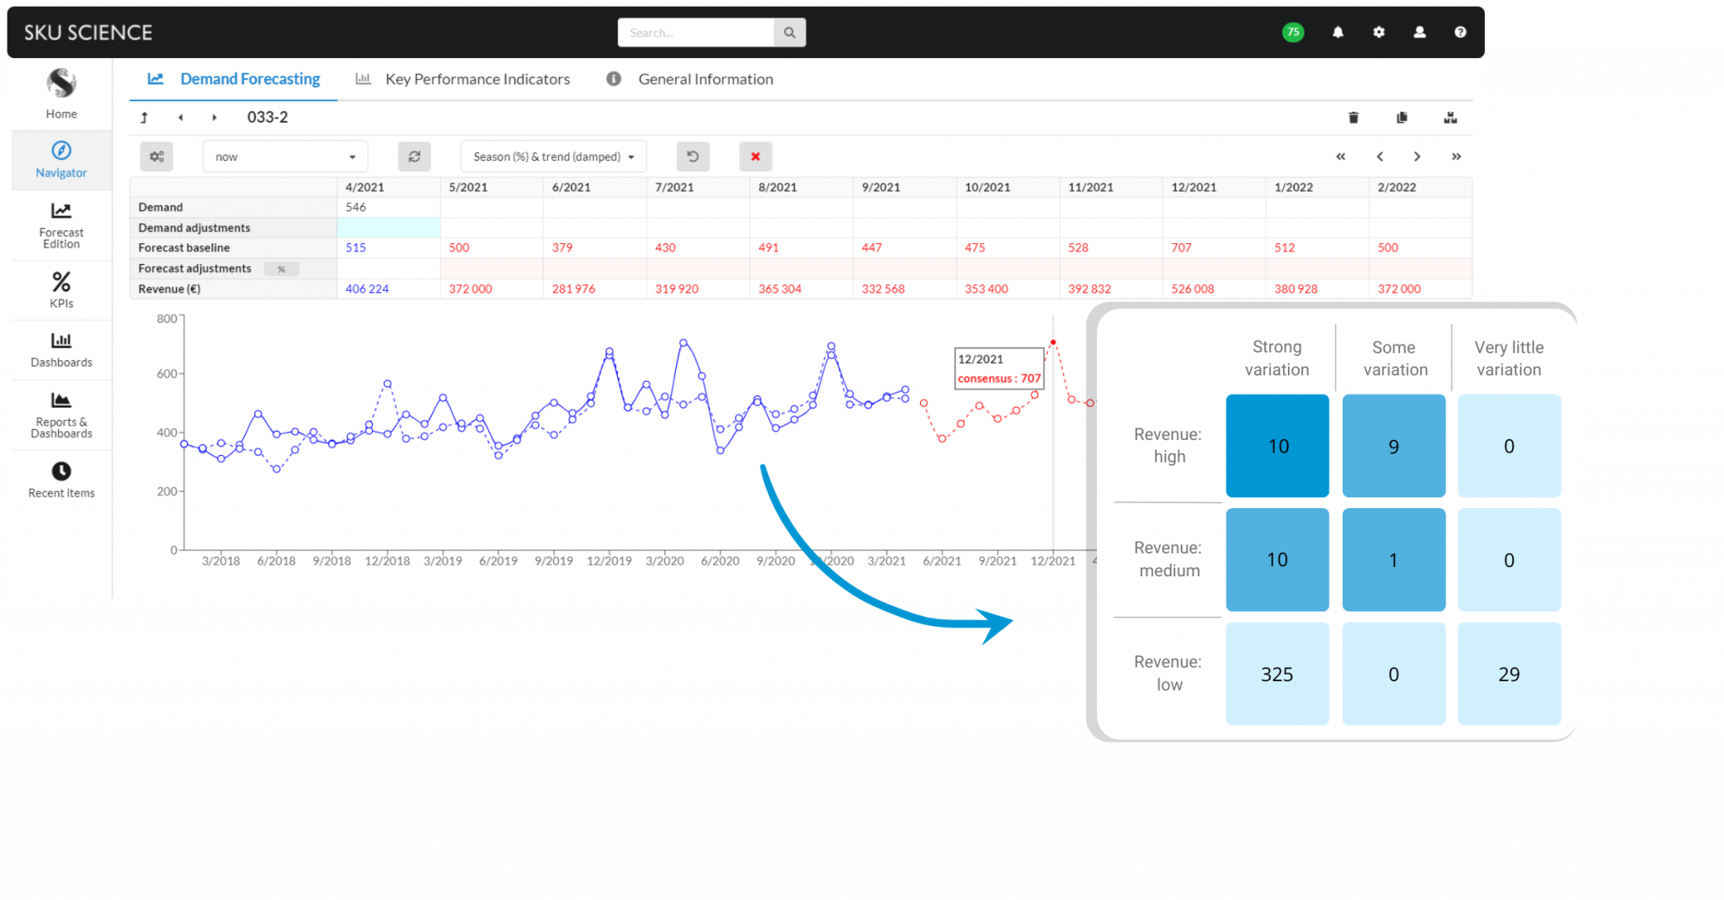Delete item using the trash icon
The width and height of the screenshot is (1724, 900).
pos(1354,118)
